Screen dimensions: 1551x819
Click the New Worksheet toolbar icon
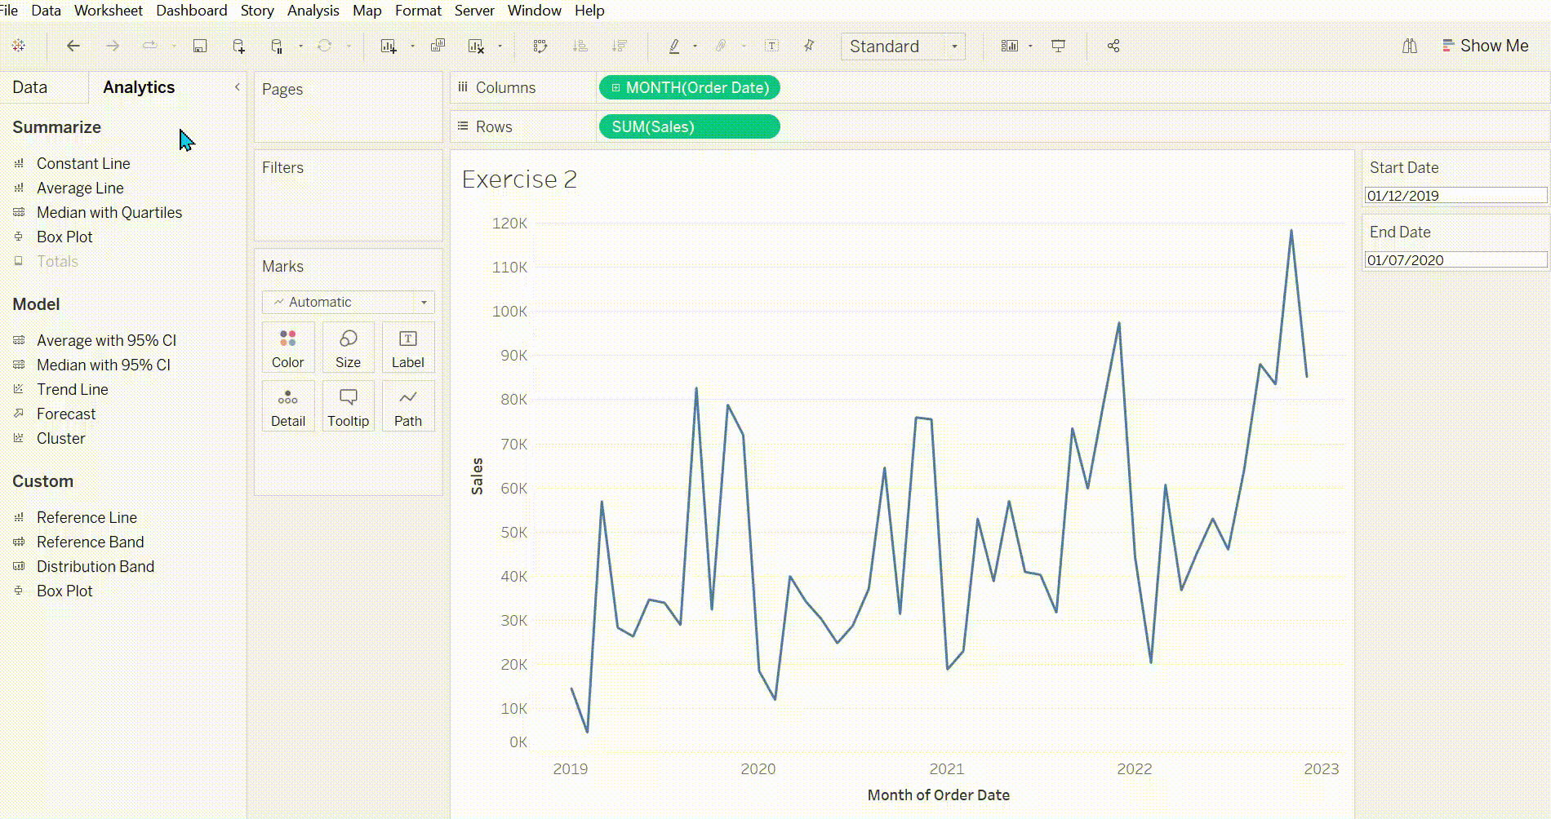(x=389, y=46)
